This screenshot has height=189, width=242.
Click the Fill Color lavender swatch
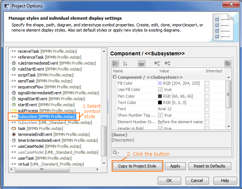click(x=160, y=83)
